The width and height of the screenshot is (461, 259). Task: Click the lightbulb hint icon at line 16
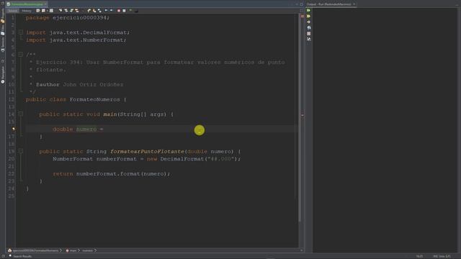pyautogui.click(x=14, y=129)
